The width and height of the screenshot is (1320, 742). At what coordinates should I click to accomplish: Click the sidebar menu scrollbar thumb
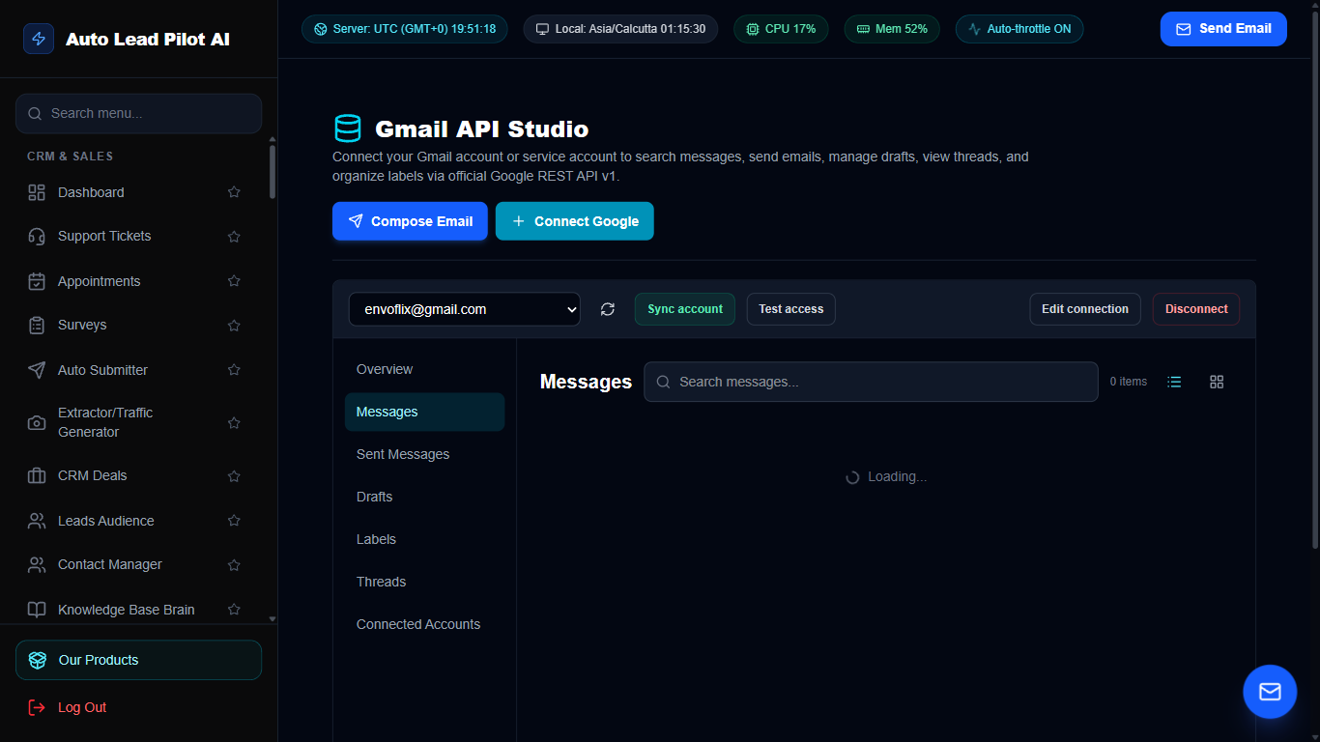coord(273,171)
